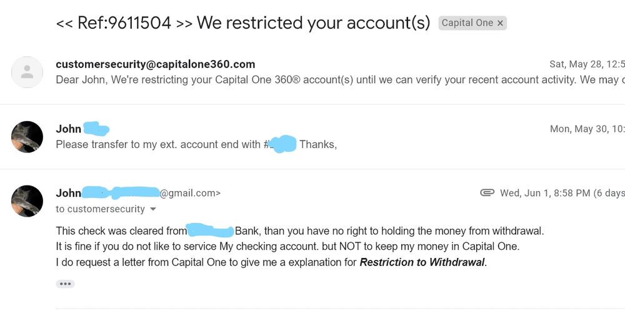Viewport: 625px width, 311px height.
Task: Show details arrow beside "to customersecurity"
Action: [153, 209]
